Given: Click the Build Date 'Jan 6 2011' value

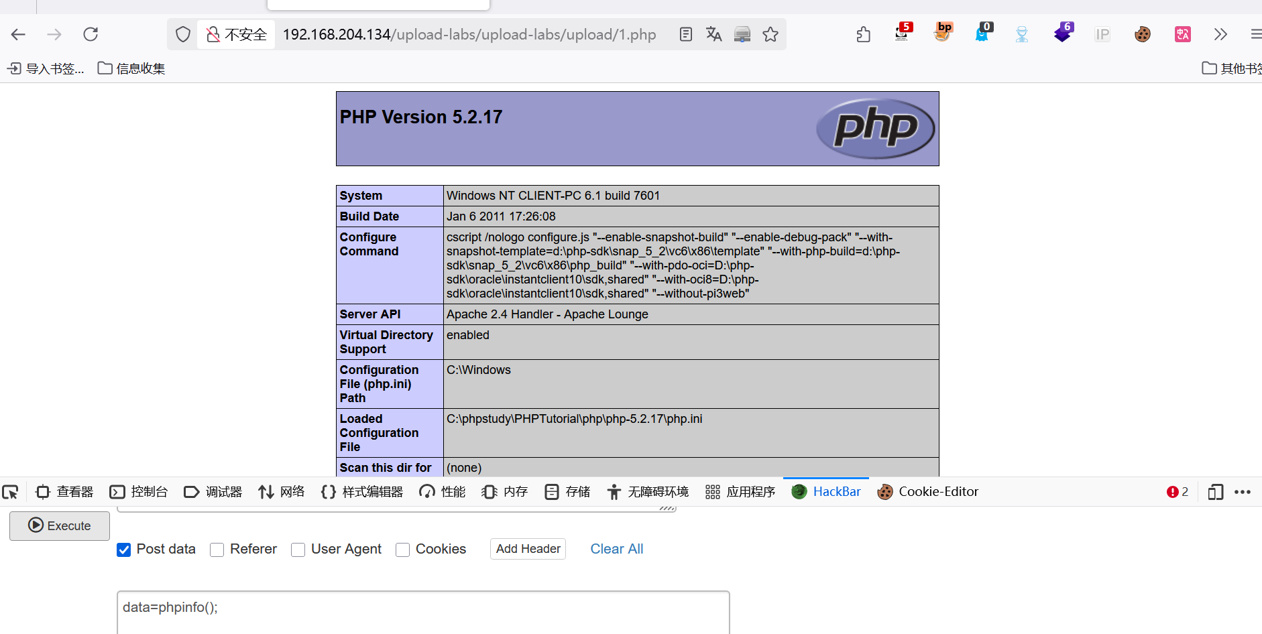Looking at the screenshot, I should [x=501, y=216].
